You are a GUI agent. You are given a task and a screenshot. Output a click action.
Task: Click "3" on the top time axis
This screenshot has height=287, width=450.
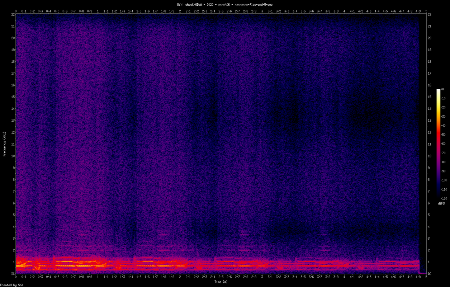coord(262,11)
